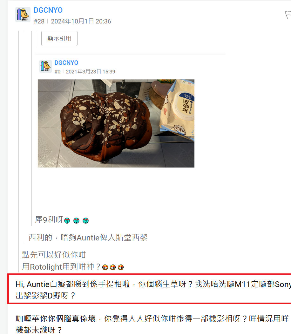The width and height of the screenshot is (291, 334).
Task: Open the chocolate cake photo
Action: point(116,123)
